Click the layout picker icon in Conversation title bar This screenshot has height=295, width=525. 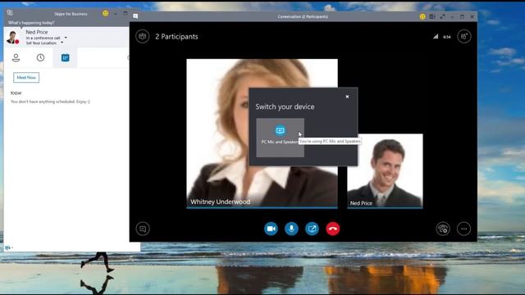(432, 16)
